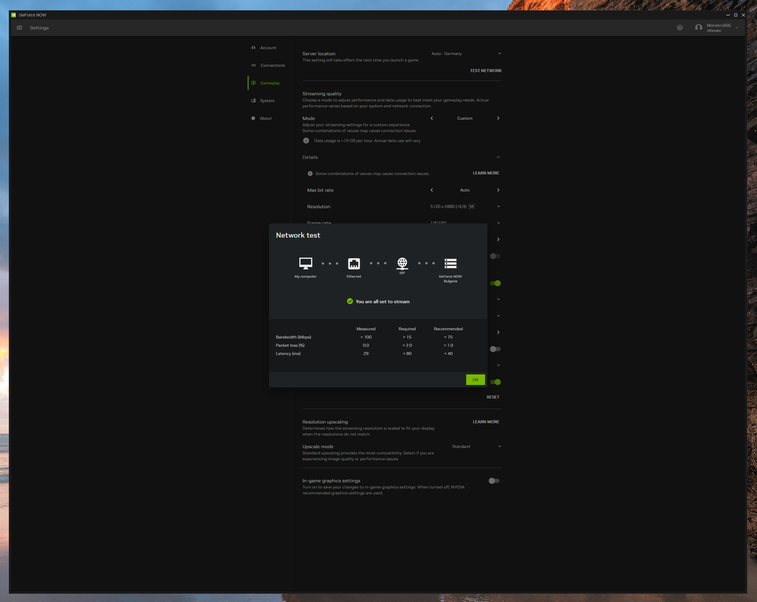Toggle the first green enabled switch
Image resolution: width=757 pixels, height=602 pixels.
tap(495, 283)
